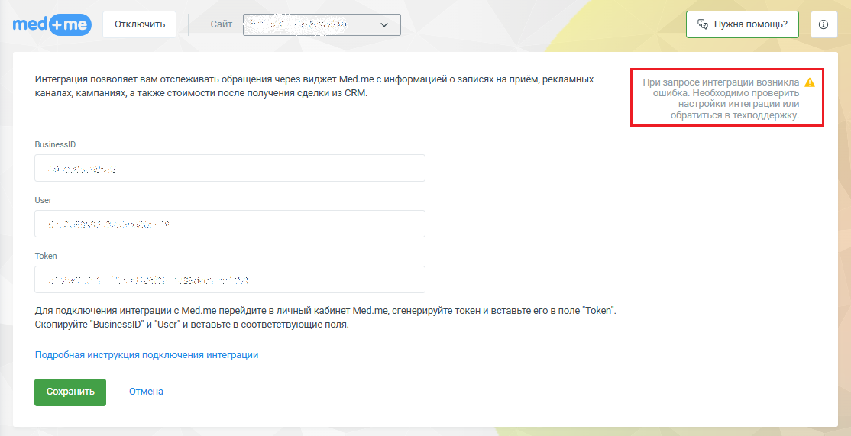This screenshot has height=436, width=851.
Task: Click the Нужна помощь? button
Action: pyautogui.click(x=742, y=24)
